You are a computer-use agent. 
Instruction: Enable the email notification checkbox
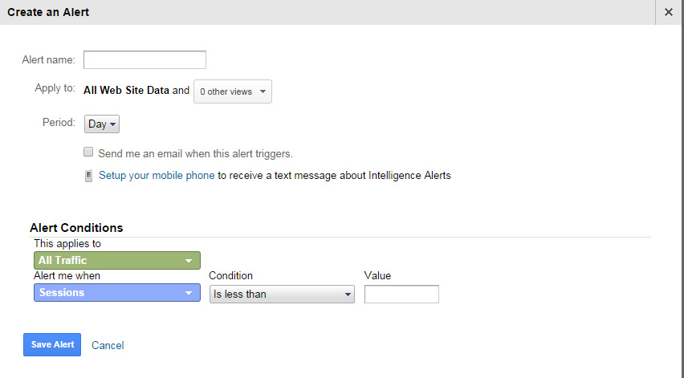point(88,152)
